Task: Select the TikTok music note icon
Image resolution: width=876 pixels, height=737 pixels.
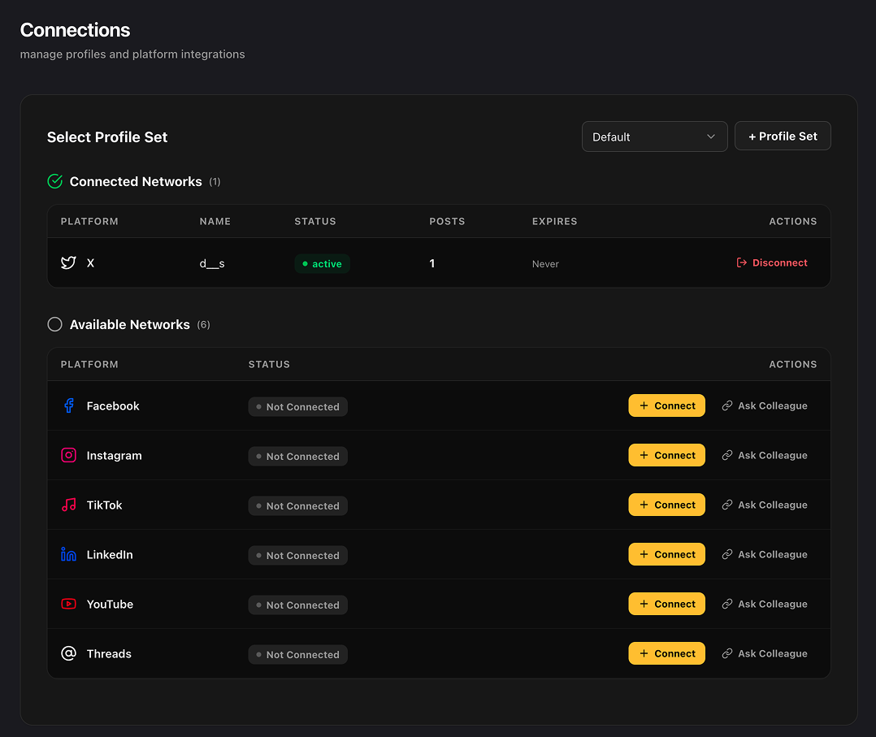Action: coord(68,505)
